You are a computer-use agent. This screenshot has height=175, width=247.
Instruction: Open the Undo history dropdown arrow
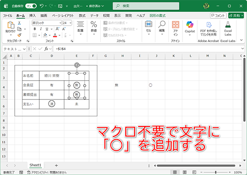click(x=46, y=6)
